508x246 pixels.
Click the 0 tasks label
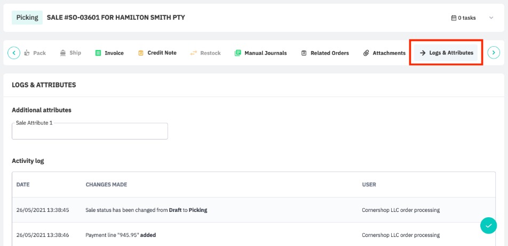tap(466, 18)
